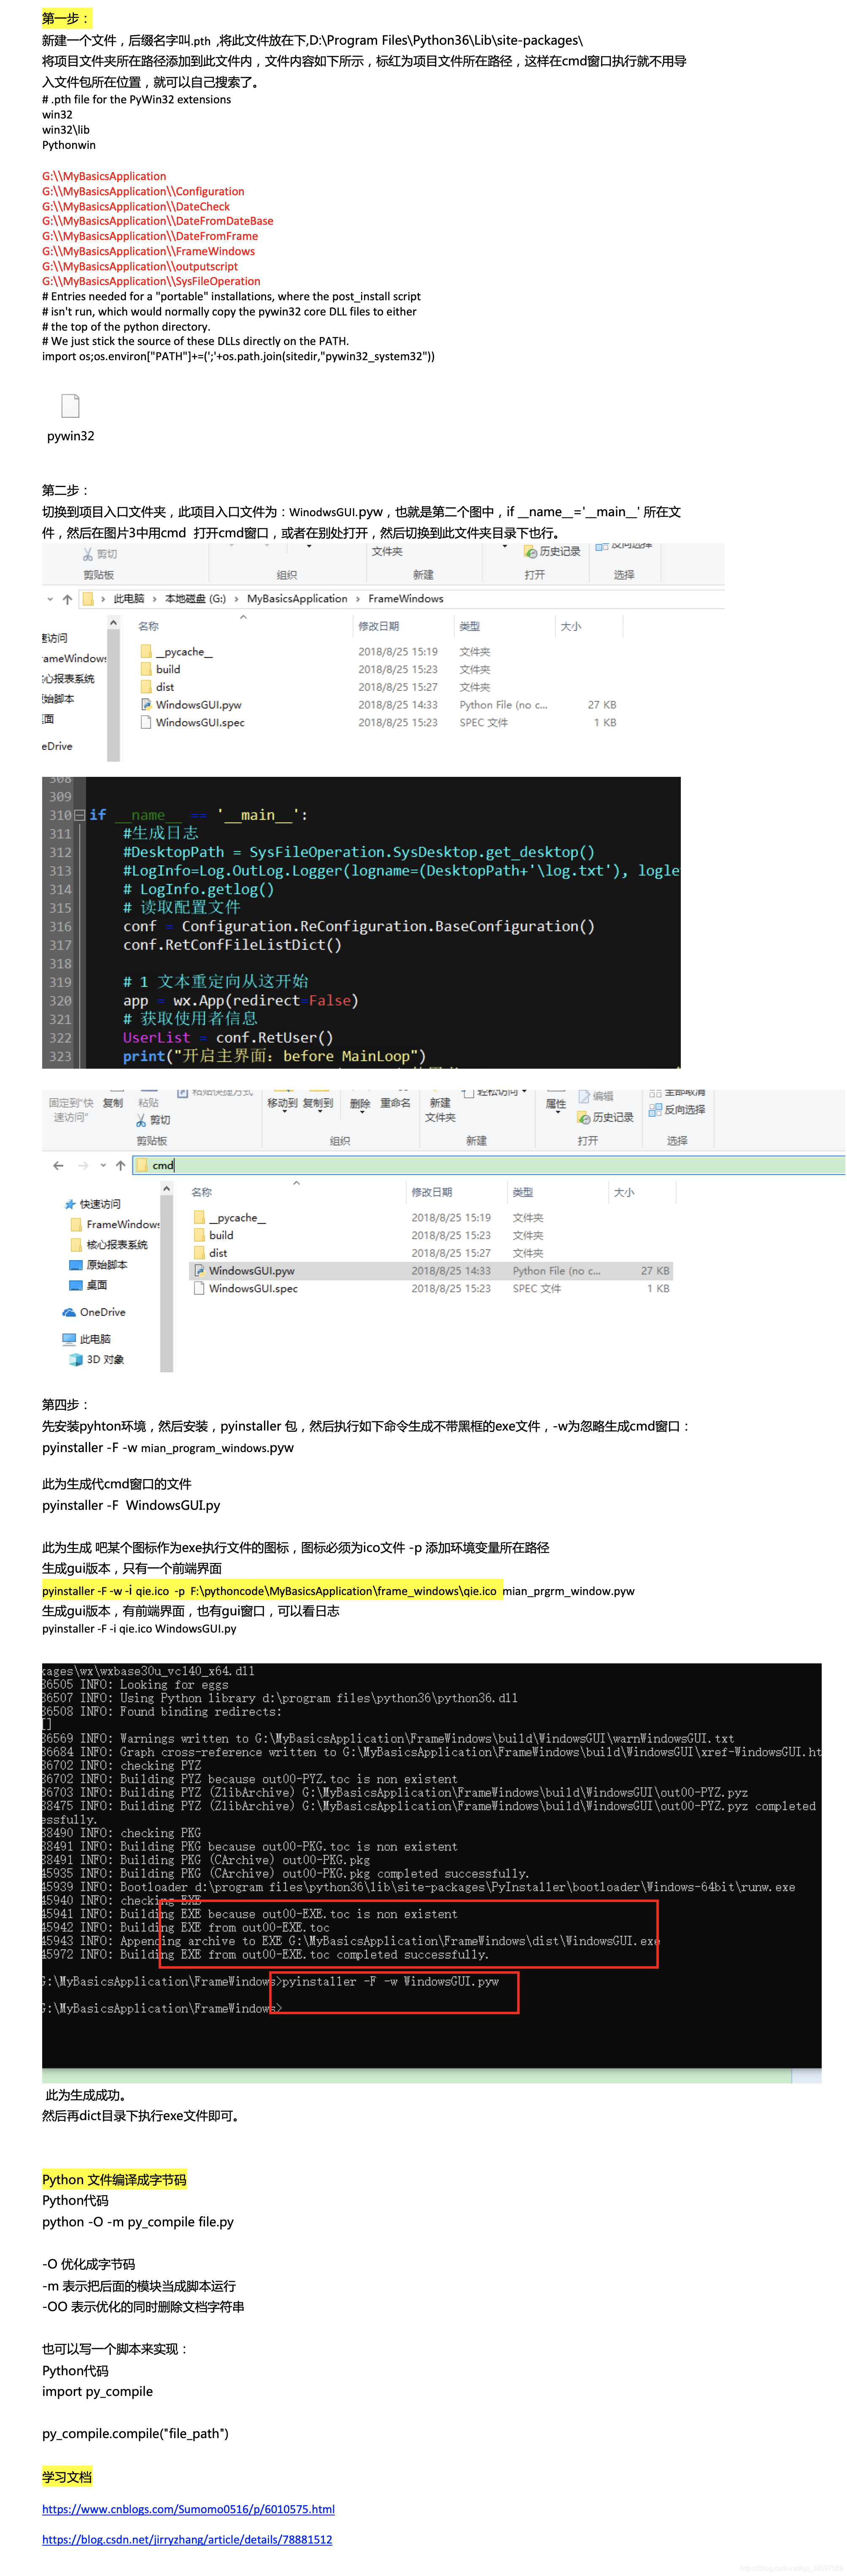Expand the chevron after MyBasicsApplication in the breadcrumb
Image resolution: width=847 pixels, height=2576 pixels.
click(x=358, y=599)
